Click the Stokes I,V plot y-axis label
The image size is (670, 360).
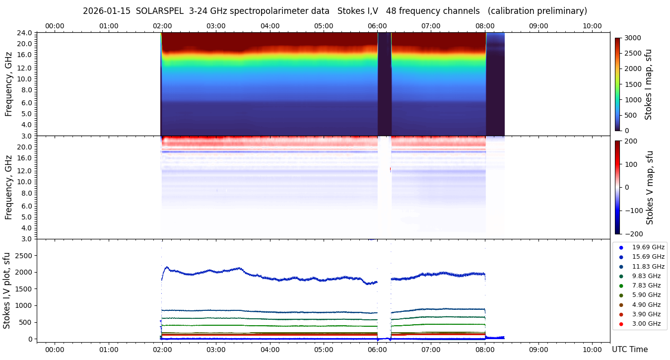(7, 290)
